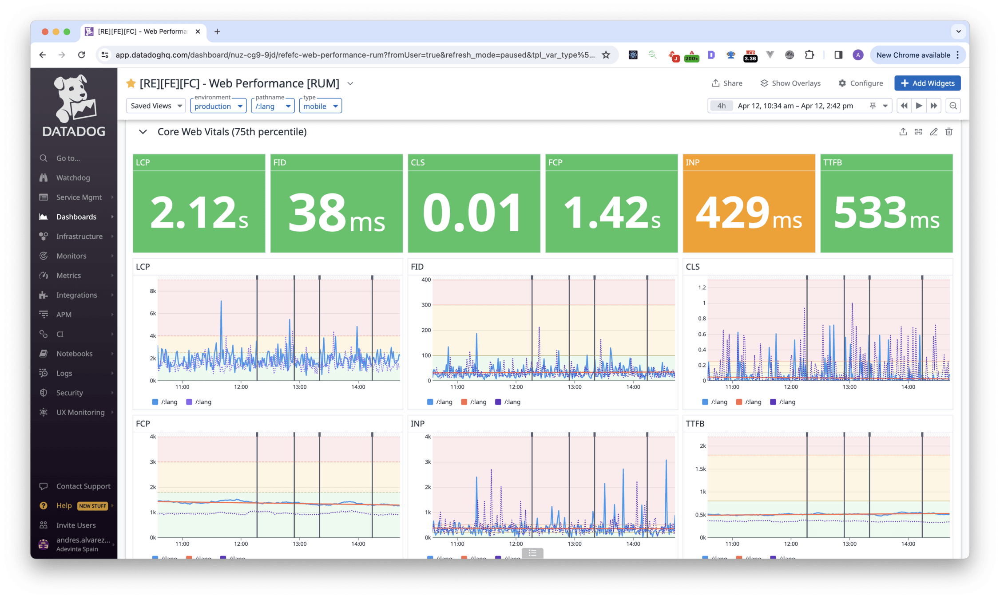Click the pencil edit icon for widget group
The image size is (1000, 599).
point(933,132)
